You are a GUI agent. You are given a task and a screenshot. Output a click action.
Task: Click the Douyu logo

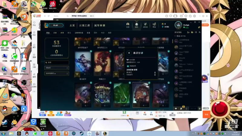pyautogui.click(x=37, y=16)
